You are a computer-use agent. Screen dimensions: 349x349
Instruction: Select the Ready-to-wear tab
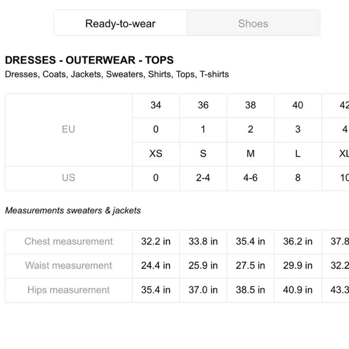point(120,24)
